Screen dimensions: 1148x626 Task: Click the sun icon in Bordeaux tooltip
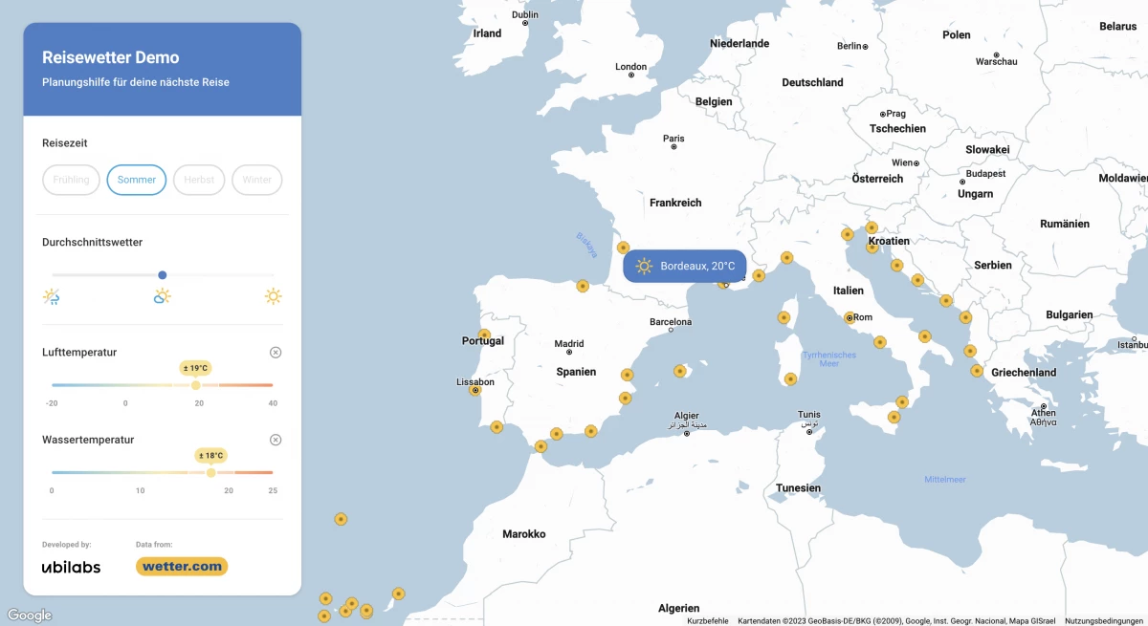(644, 266)
